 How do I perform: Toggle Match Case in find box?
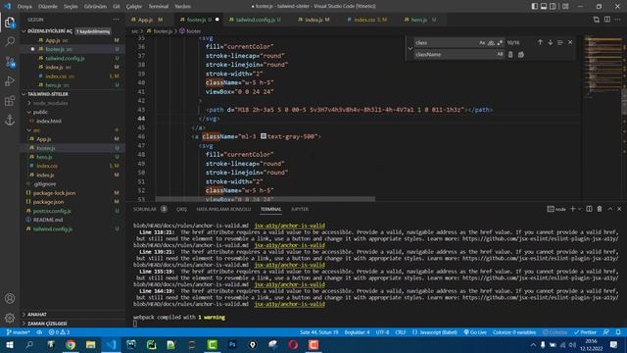point(482,42)
